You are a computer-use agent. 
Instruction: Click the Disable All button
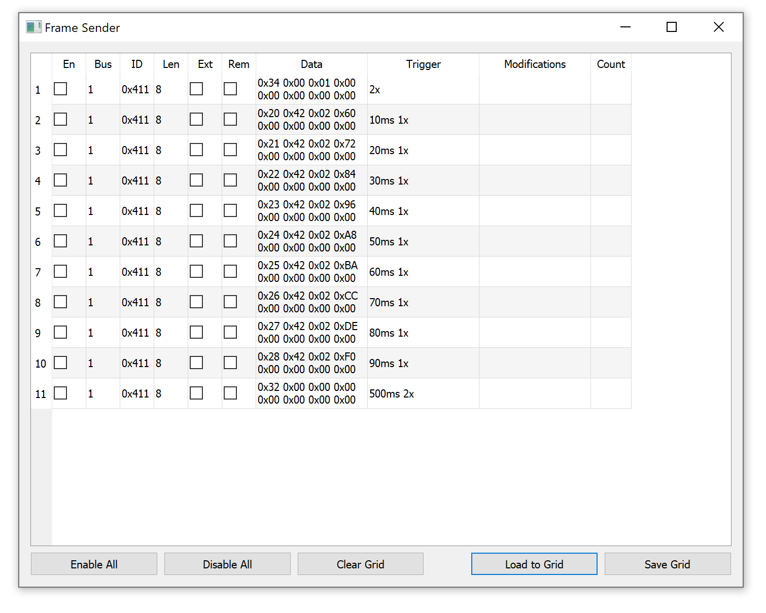(x=227, y=564)
